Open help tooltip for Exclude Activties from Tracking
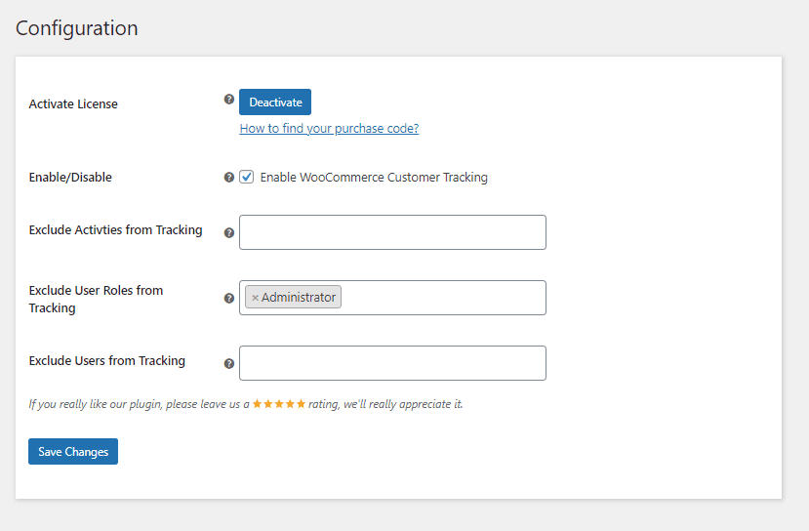809x531 pixels. (229, 232)
